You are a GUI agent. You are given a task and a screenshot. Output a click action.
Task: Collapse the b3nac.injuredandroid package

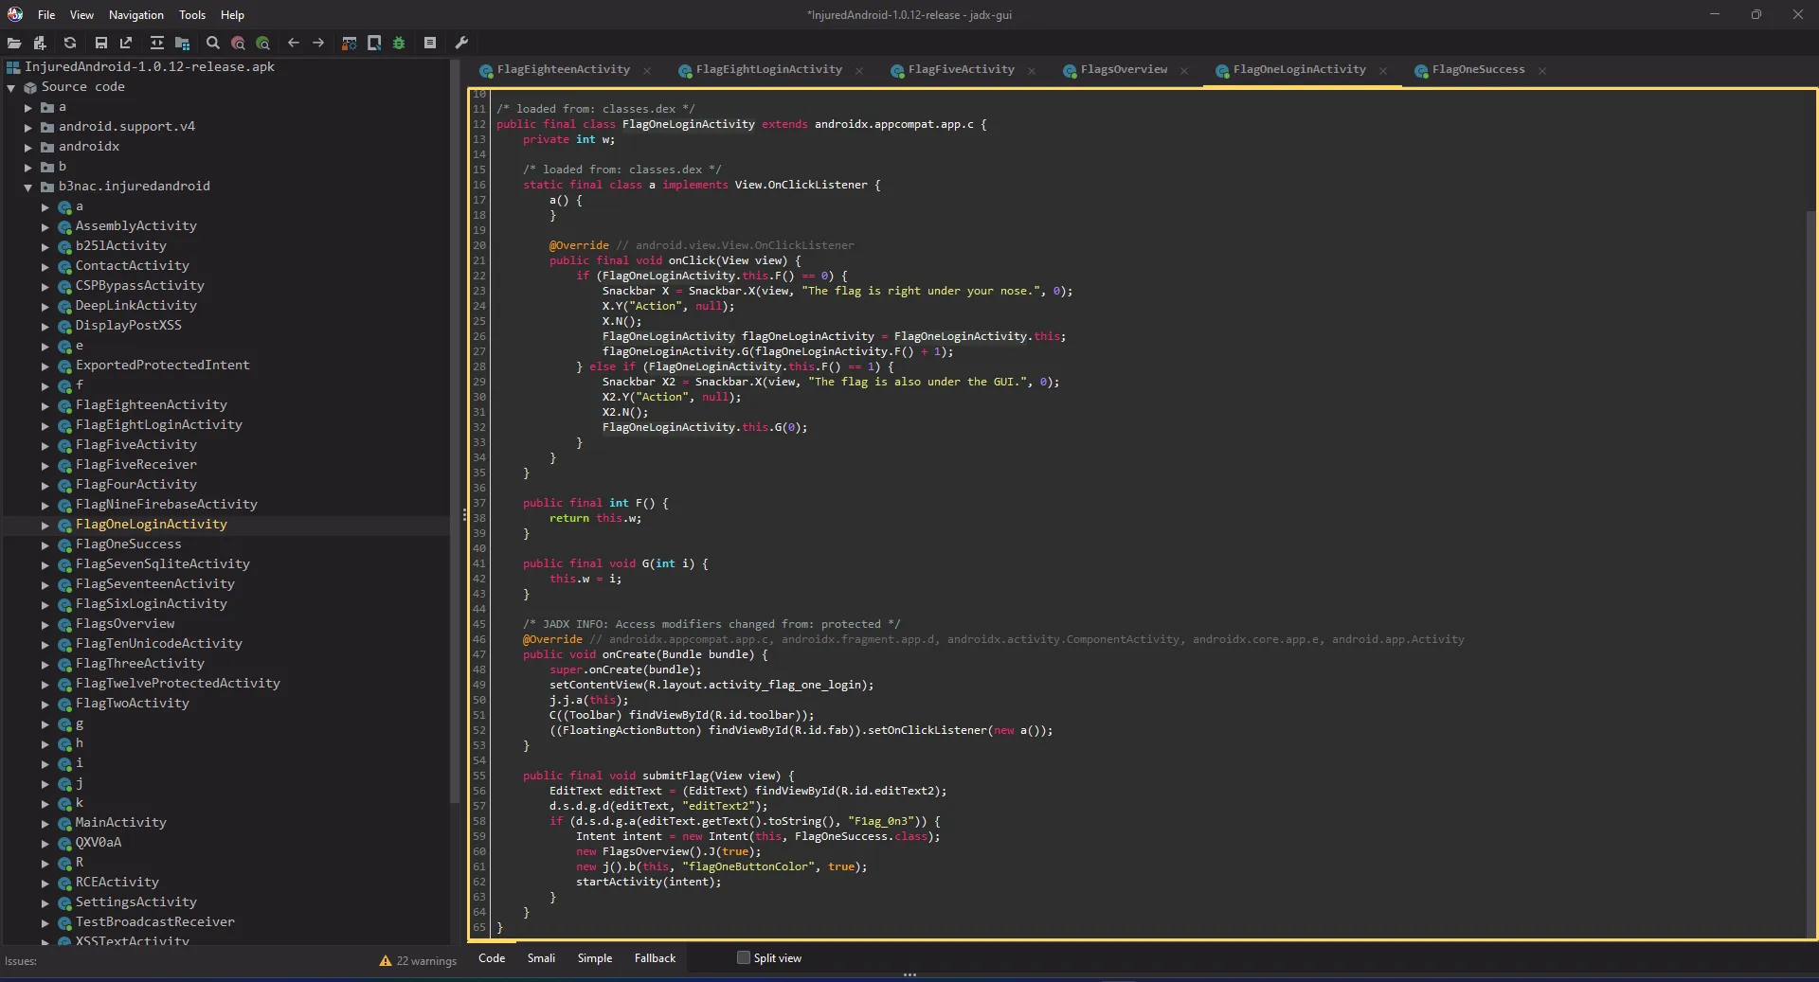[28, 187]
